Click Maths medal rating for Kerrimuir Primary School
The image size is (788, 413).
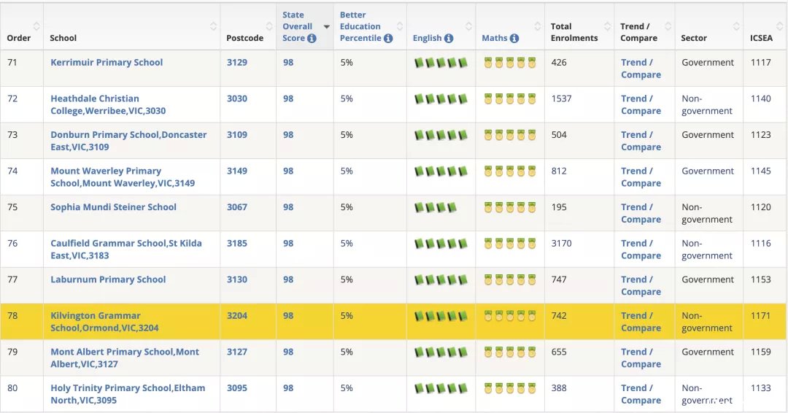coord(510,63)
